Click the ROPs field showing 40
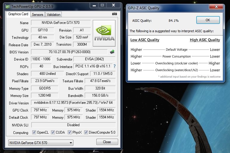The image size is (230, 153). [x=41, y=66]
